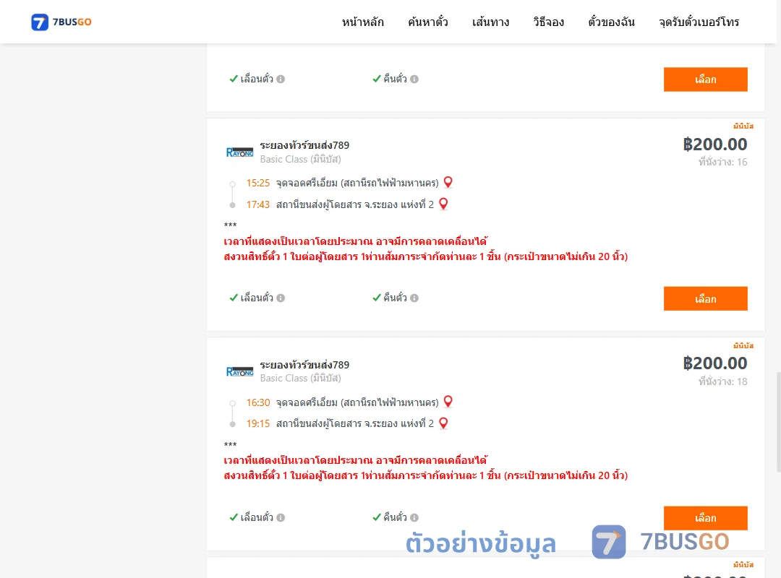The height and width of the screenshot is (578, 781).
Task: Click ที่นั่งว่าง: 16 seat availability text
Action: [722, 162]
